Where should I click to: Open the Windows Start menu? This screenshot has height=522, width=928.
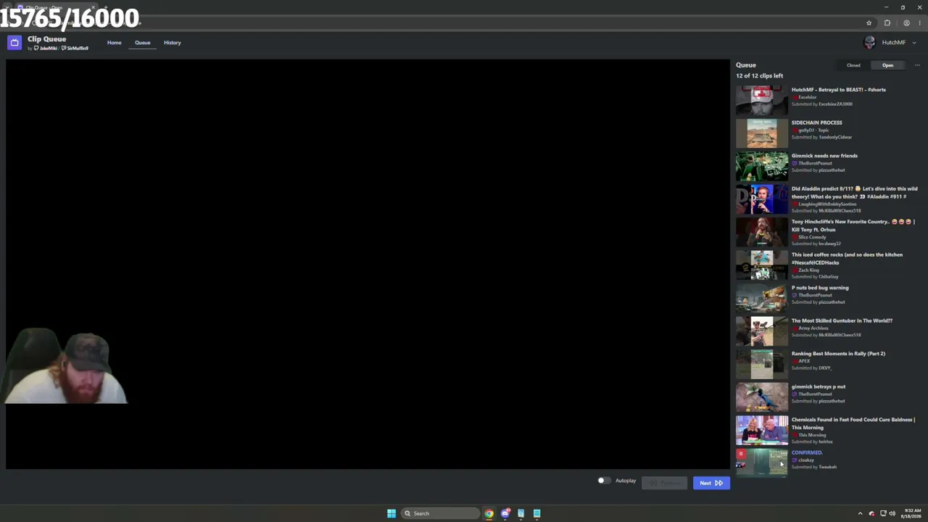391,513
